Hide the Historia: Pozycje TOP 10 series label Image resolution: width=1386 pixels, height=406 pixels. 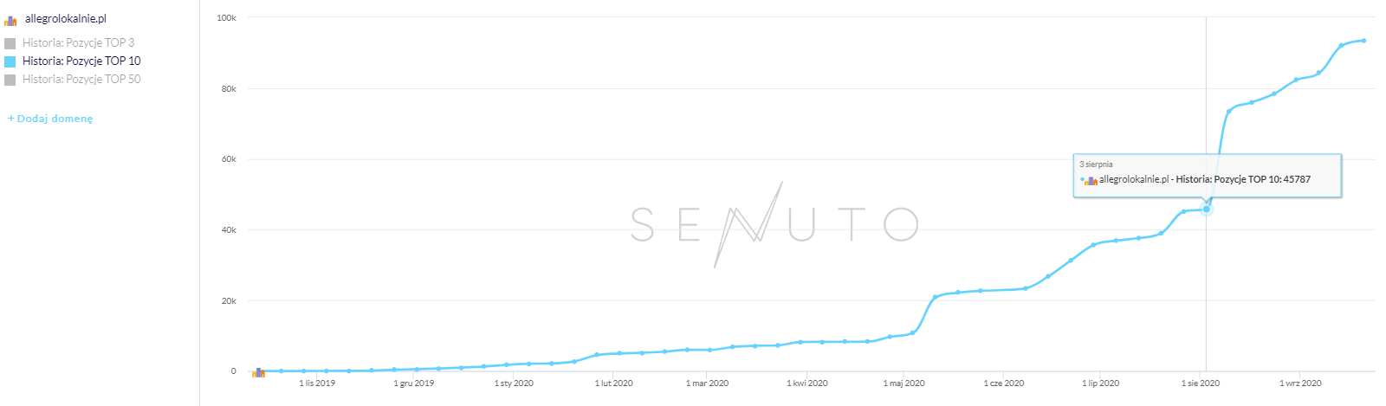[x=81, y=61]
